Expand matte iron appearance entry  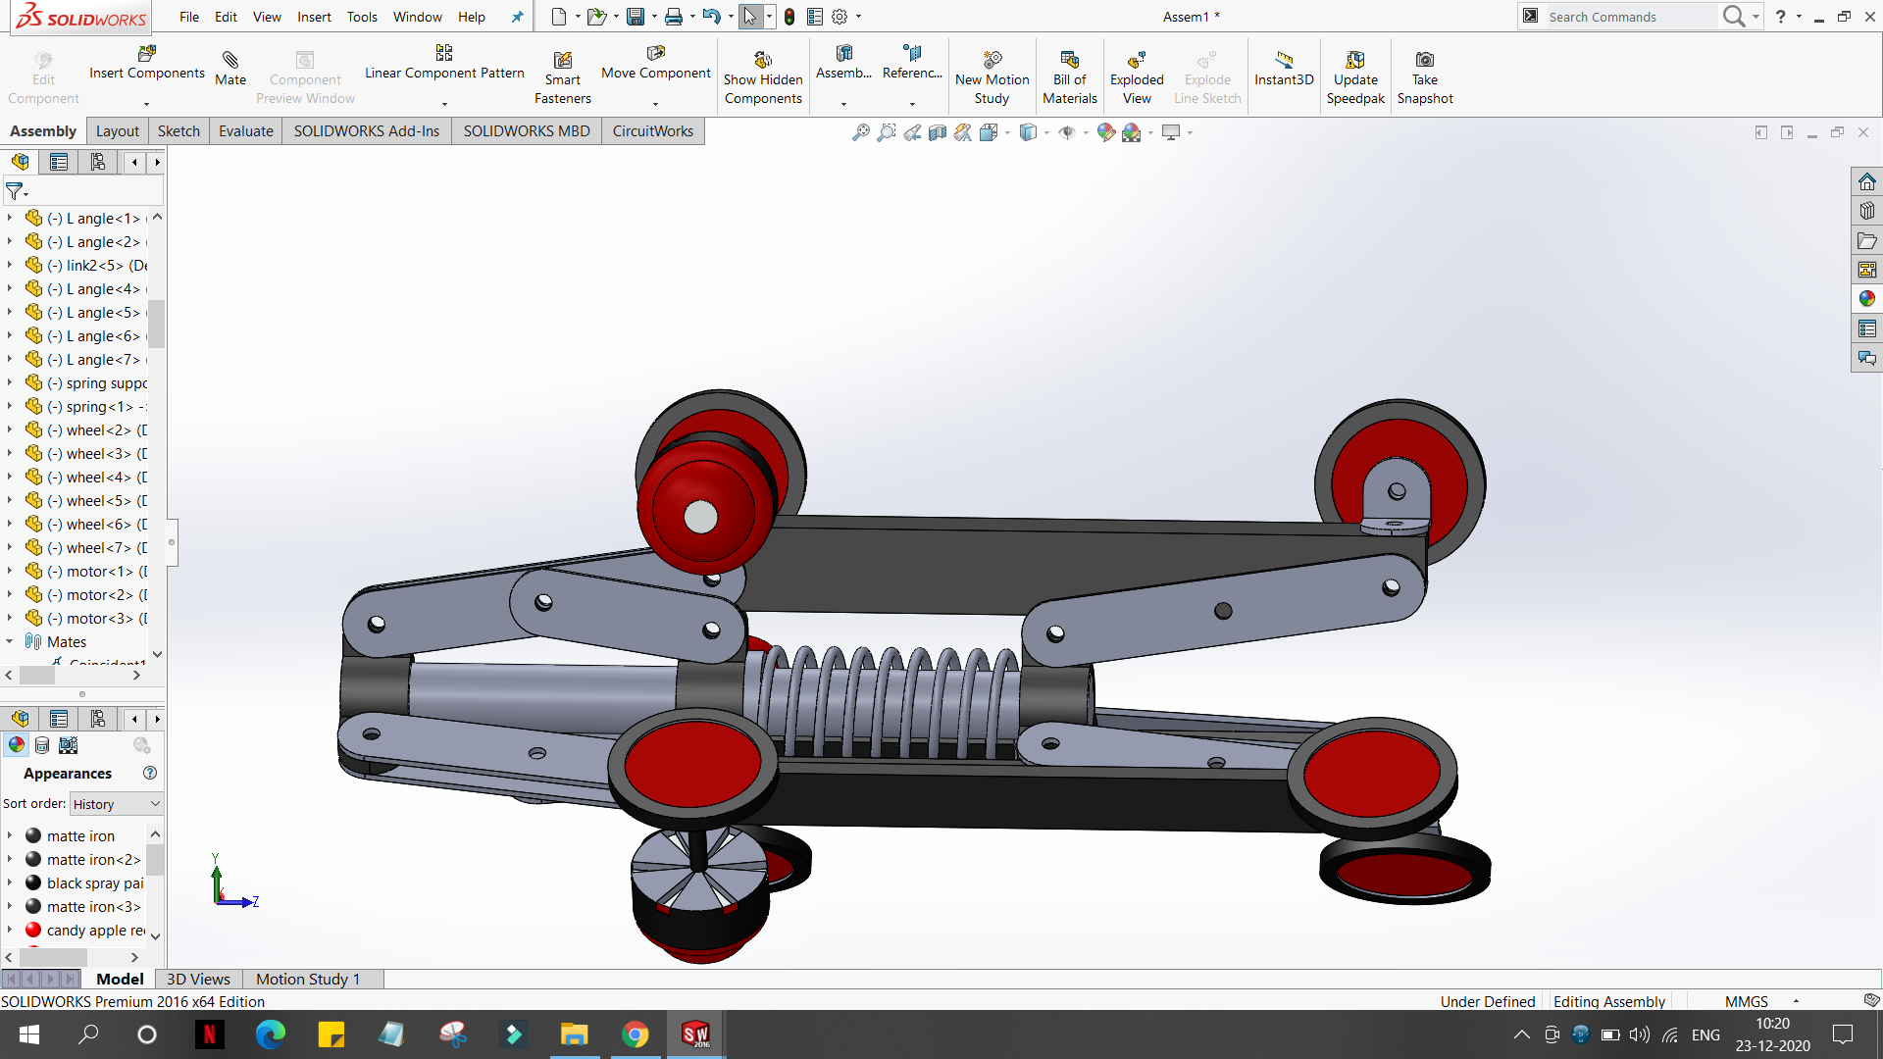10,835
